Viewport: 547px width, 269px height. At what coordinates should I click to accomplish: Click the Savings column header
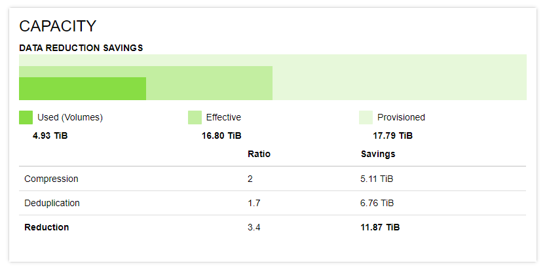coord(378,154)
